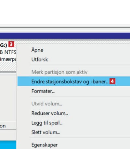Click the grey pane divider above disk view
130x149 pixels.
click(65, 28)
